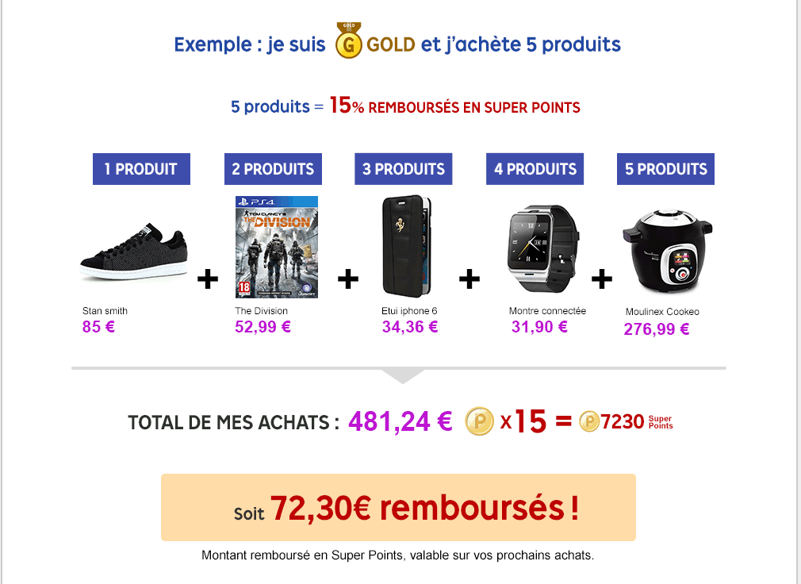This screenshot has width=801, height=584.
Task: Choose the 3 PRODUITS label
Action: coord(404,169)
